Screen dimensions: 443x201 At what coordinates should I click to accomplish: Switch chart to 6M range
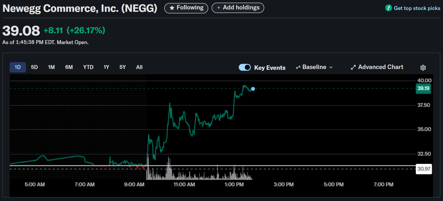[69, 67]
